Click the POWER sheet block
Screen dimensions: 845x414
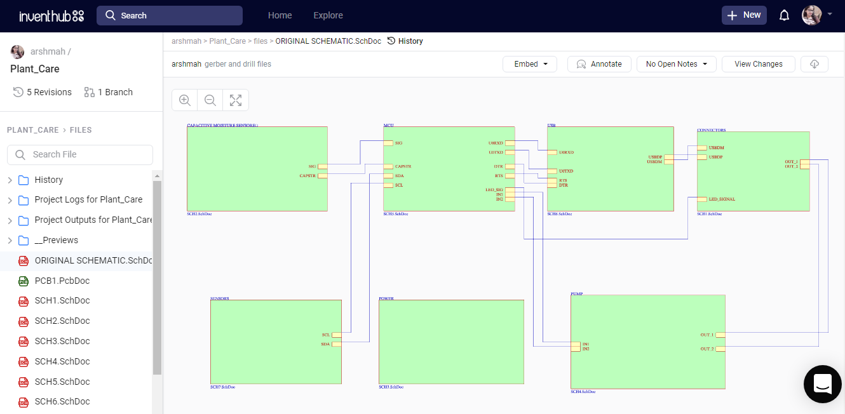[x=451, y=342]
